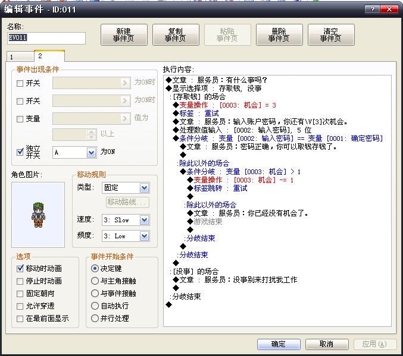Click the 清空事件页 button
Viewport: 403px width, 356px height.
click(x=331, y=35)
